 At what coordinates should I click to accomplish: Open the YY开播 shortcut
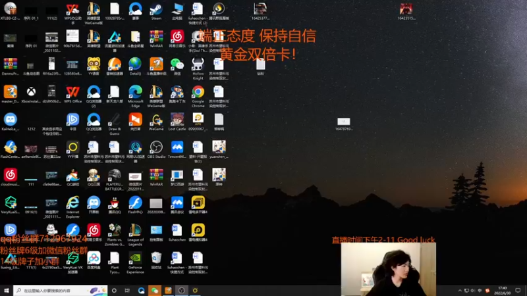pyautogui.click(x=72, y=150)
